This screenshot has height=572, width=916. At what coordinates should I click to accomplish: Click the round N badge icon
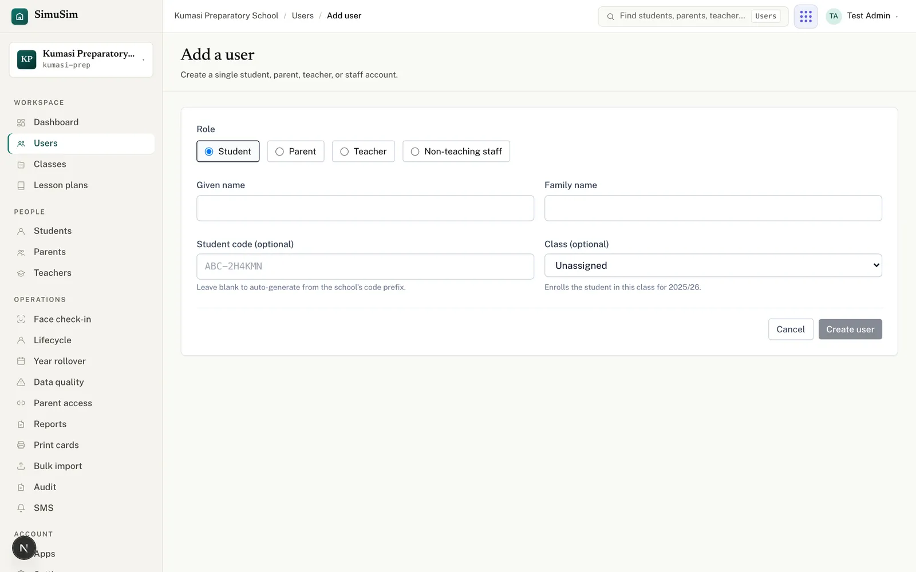(24, 548)
